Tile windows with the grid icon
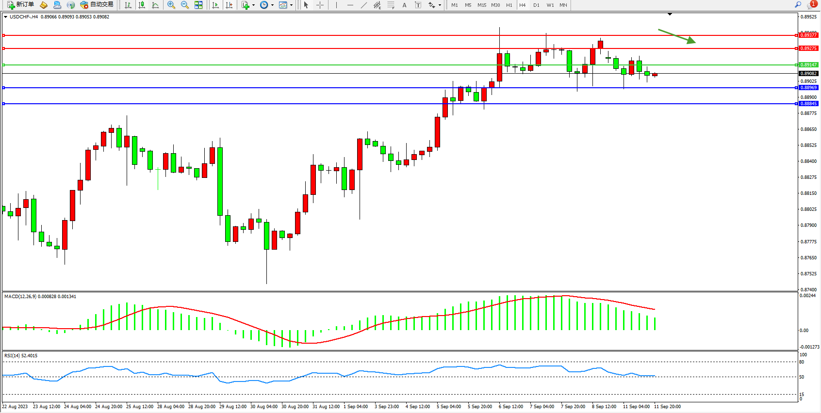This screenshot has height=413, width=821. pyautogui.click(x=198, y=5)
